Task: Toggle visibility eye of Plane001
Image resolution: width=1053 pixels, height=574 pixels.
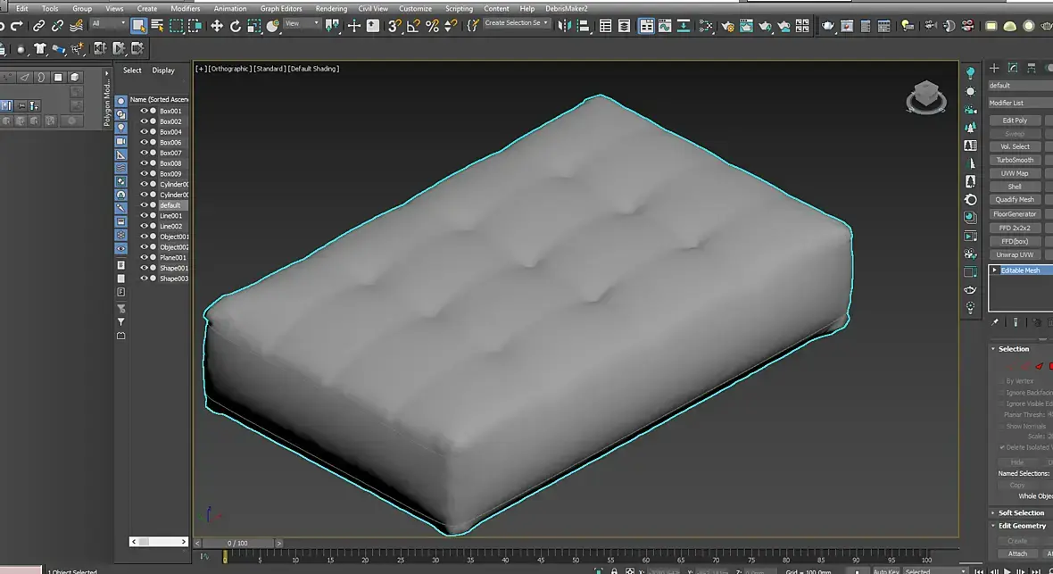Action: click(144, 257)
